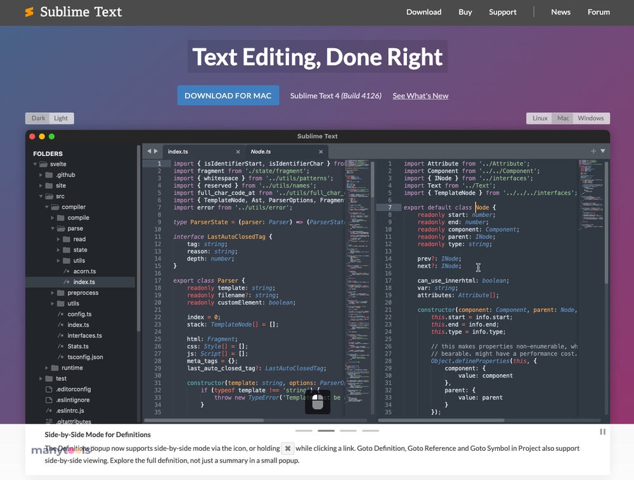Image resolution: width=634 pixels, height=480 pixels.
Task: Open interfaces.ts in the sidebar
Action: click(x=84, y=335)
